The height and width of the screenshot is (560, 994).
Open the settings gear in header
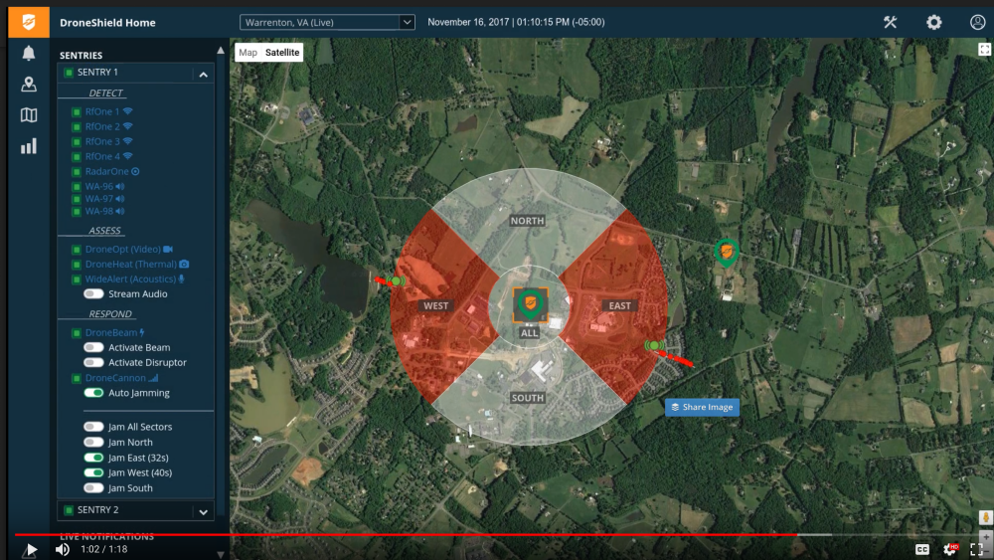tap(933, 22)
